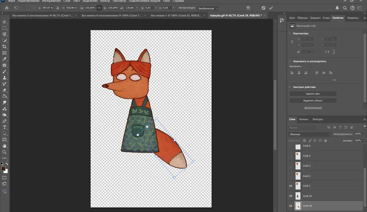Open the Фильтр menu
Screen dimensions: 367x212
pyautogui.click(x=105, y=1)
